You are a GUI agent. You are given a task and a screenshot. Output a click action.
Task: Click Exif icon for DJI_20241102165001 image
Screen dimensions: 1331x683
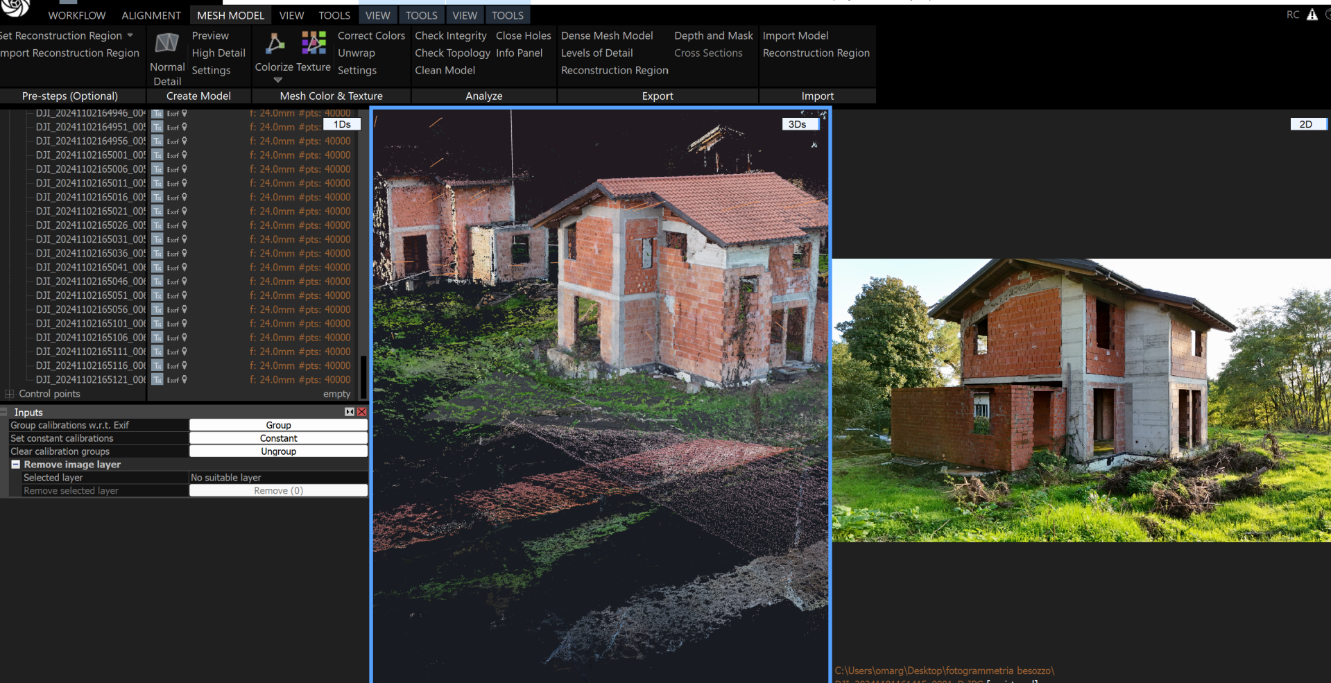pos(173,155)
